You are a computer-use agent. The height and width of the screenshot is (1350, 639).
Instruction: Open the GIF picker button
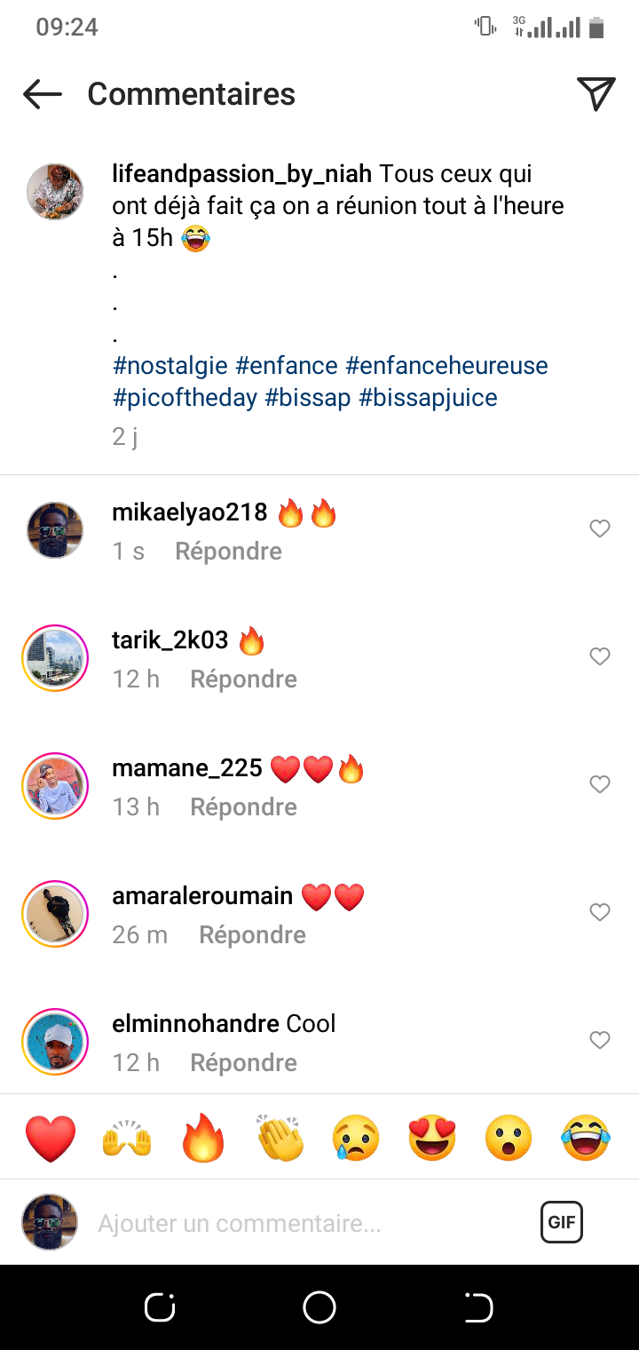562,1222
